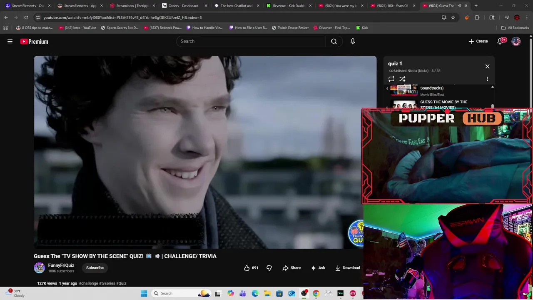
Task: Click the Create button
Action: 478,41
